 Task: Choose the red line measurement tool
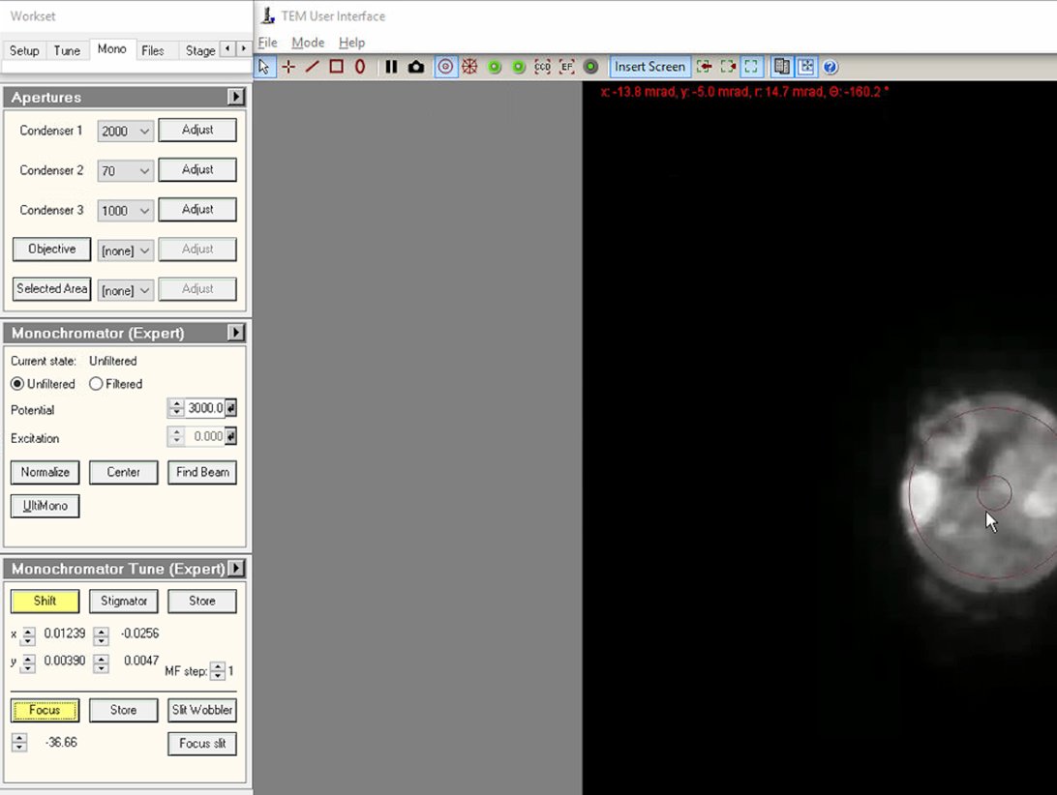(312, 67)
